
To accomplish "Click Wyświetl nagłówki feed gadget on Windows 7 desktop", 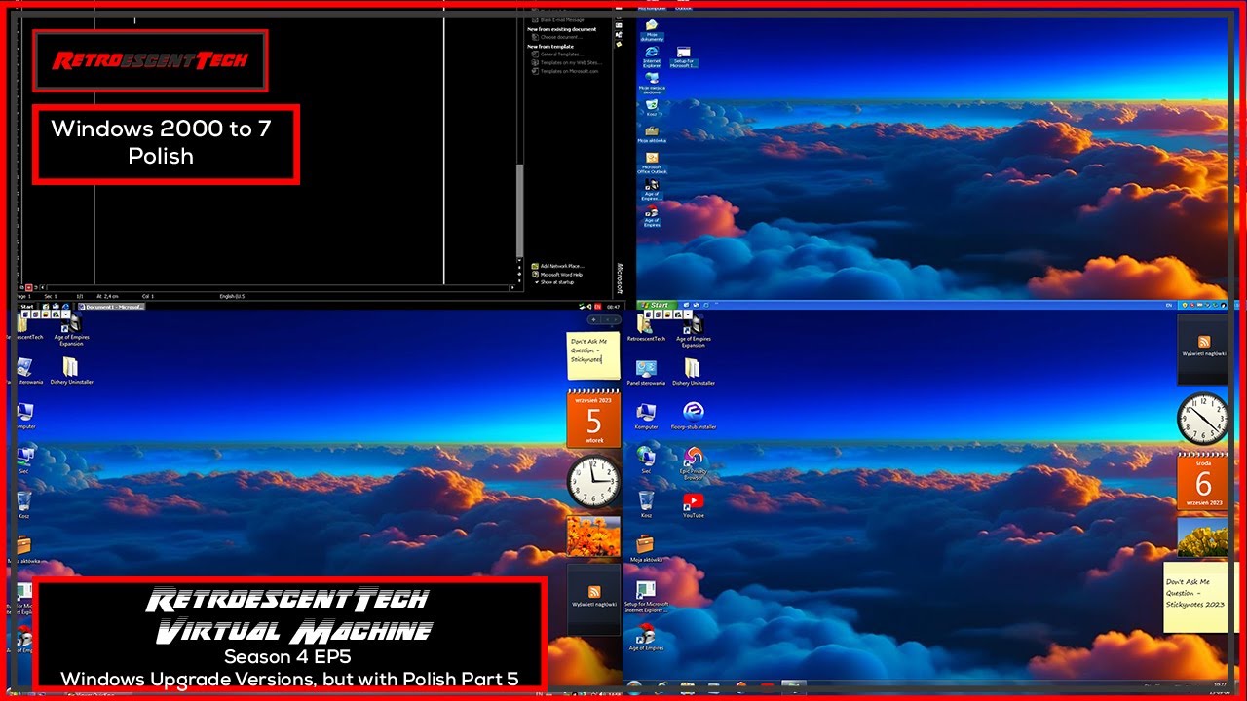I will tap(1203, 349).
